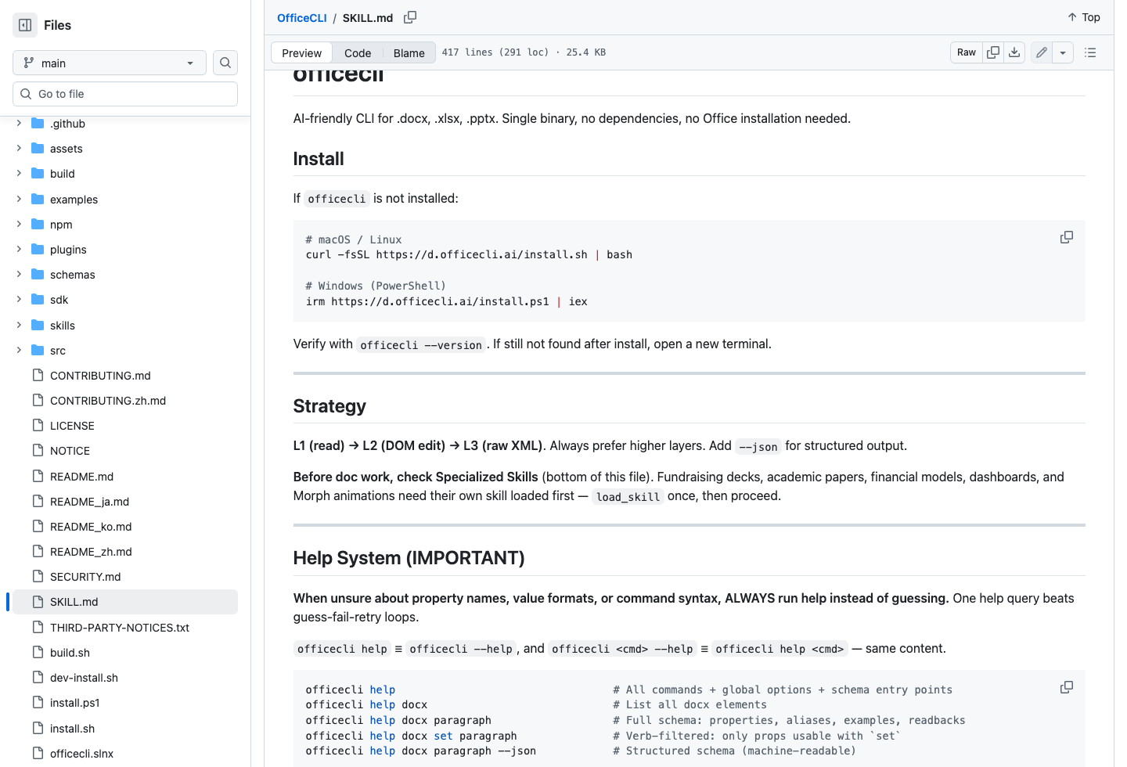Expand the npm folder
The image size is (1127, 767).
point(19,225)
